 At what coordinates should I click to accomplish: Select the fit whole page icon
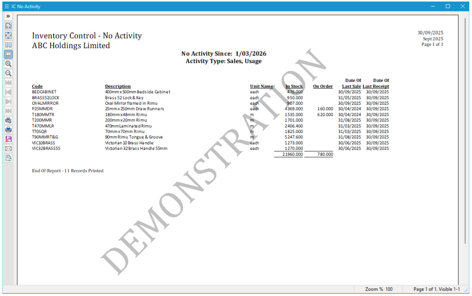tap(8, 35)
